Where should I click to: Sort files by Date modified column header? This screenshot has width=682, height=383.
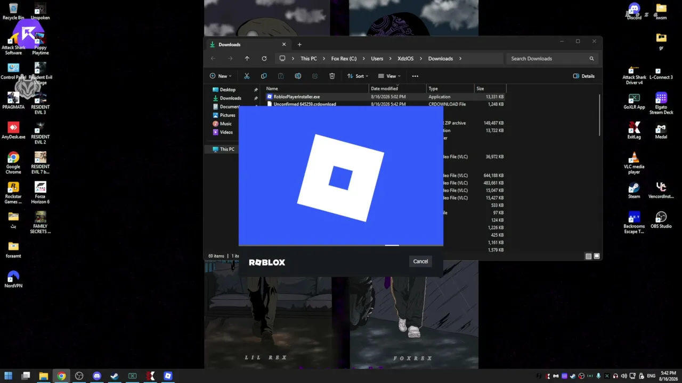(x=397, y=88)
